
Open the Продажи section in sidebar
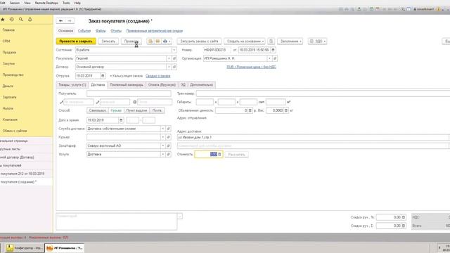tap(9, 53)
